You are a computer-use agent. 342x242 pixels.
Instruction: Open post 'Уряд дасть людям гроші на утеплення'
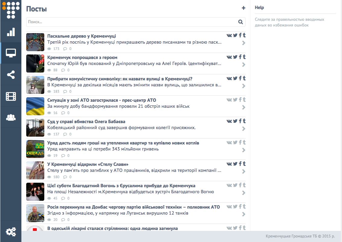(x=123, y=143)
